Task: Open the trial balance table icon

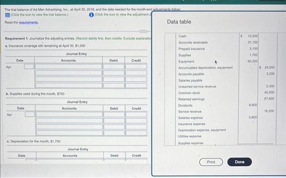Action: [7, 15]
